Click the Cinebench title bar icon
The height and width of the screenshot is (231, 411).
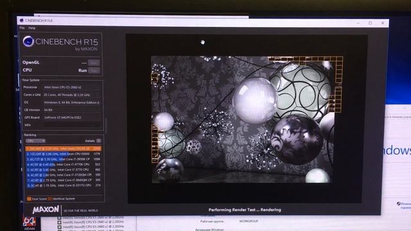coord(21,21)
